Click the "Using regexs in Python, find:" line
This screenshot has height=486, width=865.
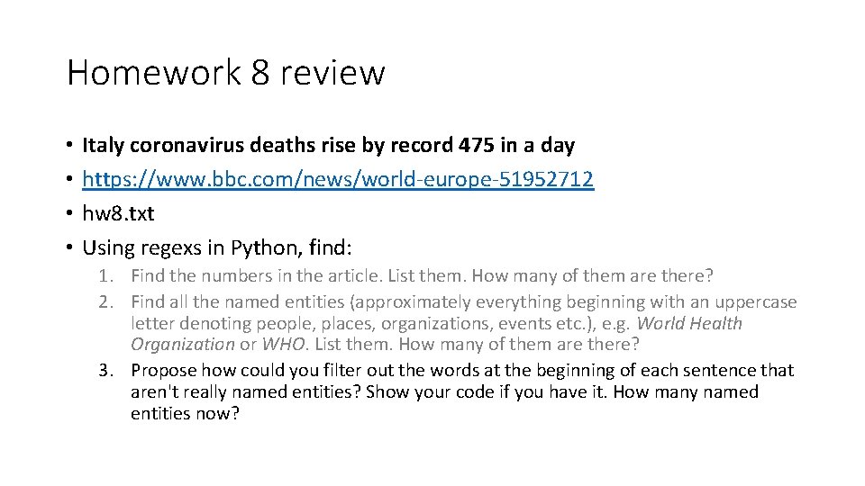(x=223, y=247)
